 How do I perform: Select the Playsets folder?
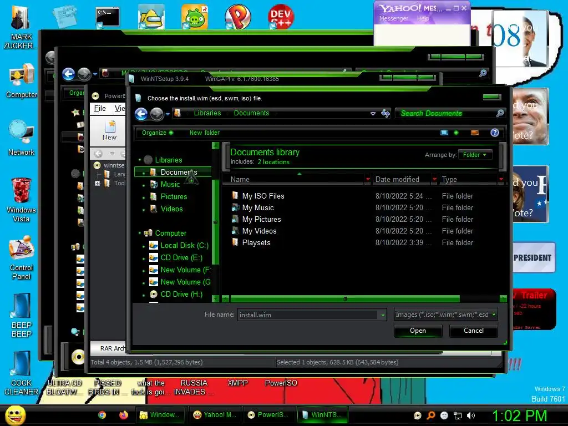point(256,243)
